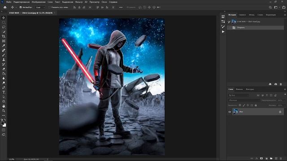
Task: Open the Layers panel options menu
Action: pos(285,89)
